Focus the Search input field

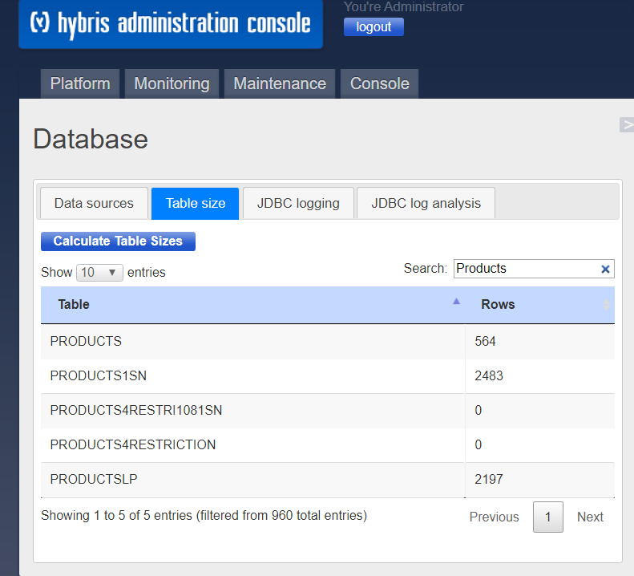pyautogui.click(x=525, y=269)
